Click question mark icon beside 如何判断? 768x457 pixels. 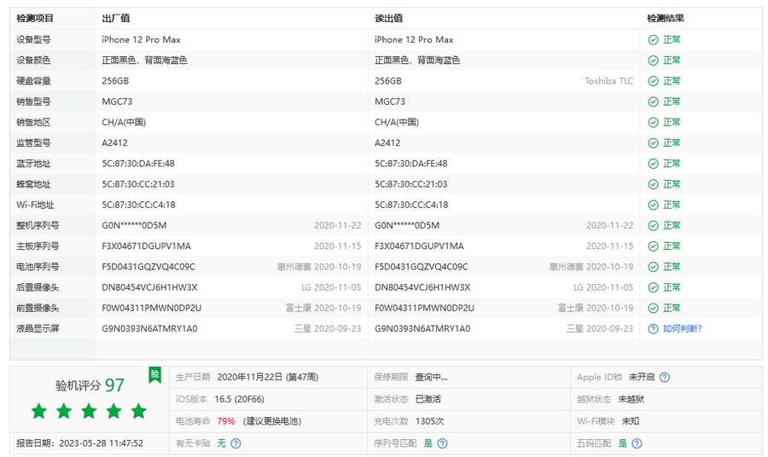tap(653, 329)
